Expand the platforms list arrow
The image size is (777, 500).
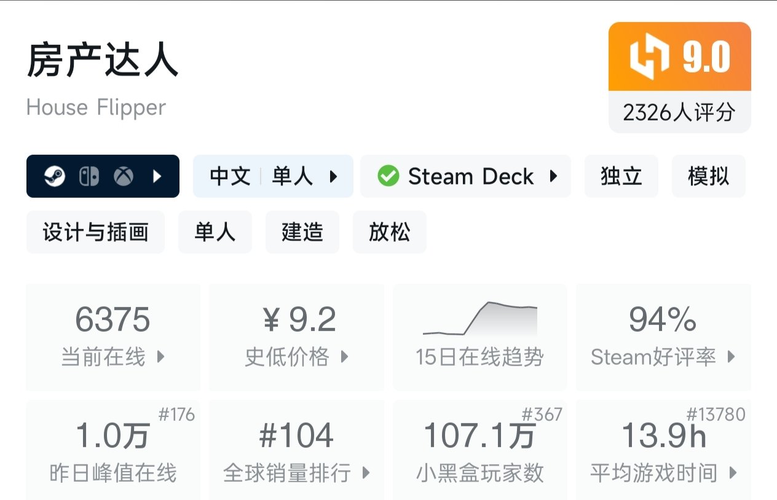click(x=157, y=177)
